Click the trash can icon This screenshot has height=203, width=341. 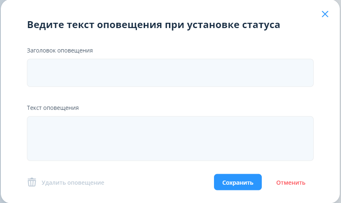click(x=32, y=182)
